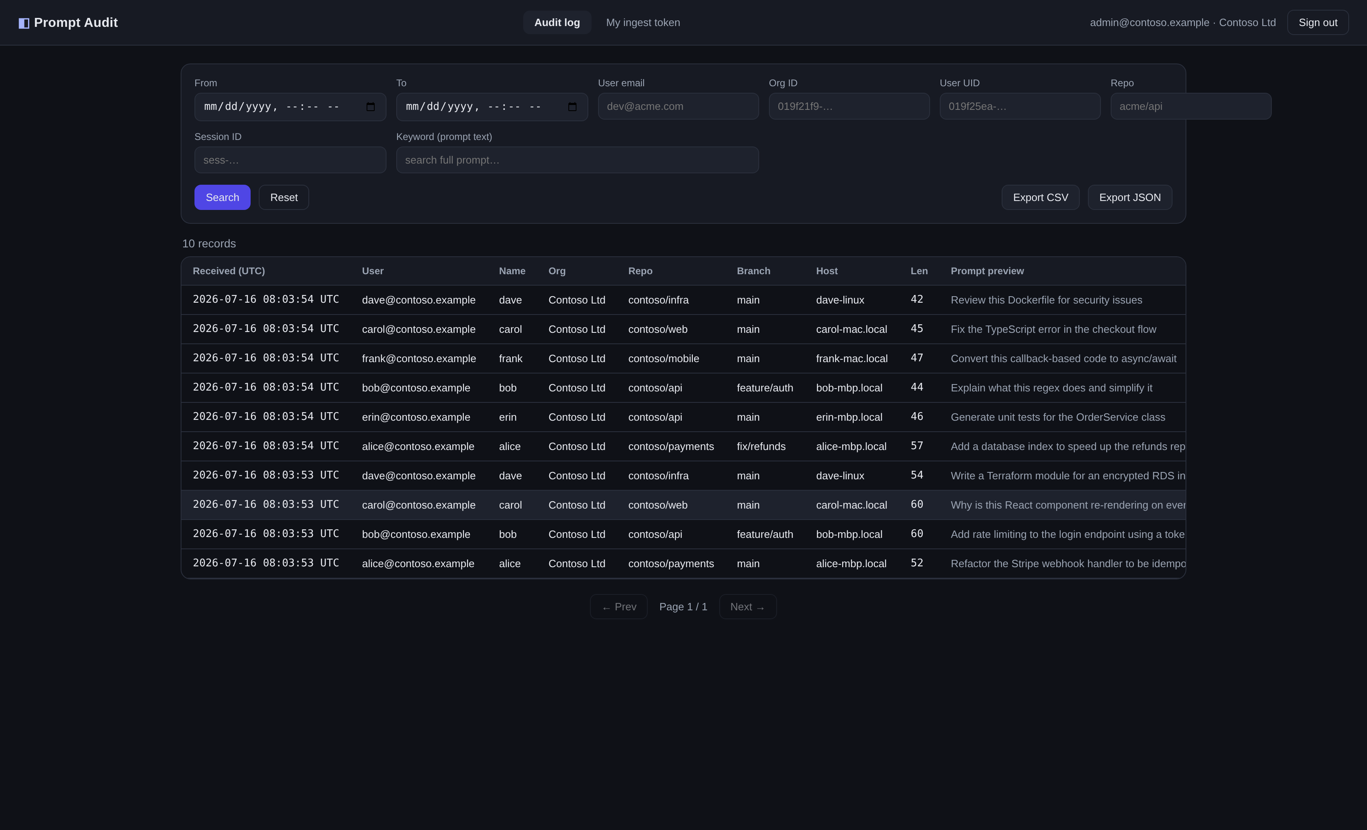Switch to the Audit log tab

557,23
